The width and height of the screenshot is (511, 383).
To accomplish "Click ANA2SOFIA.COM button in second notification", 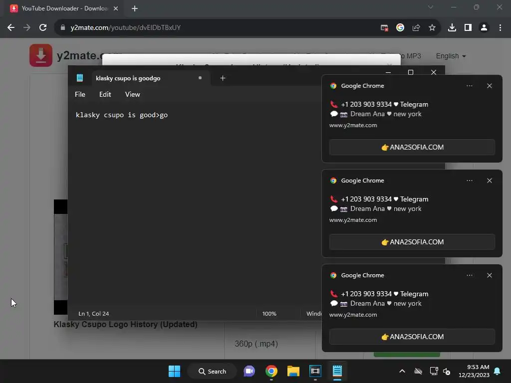I will [x=412, y=242].
